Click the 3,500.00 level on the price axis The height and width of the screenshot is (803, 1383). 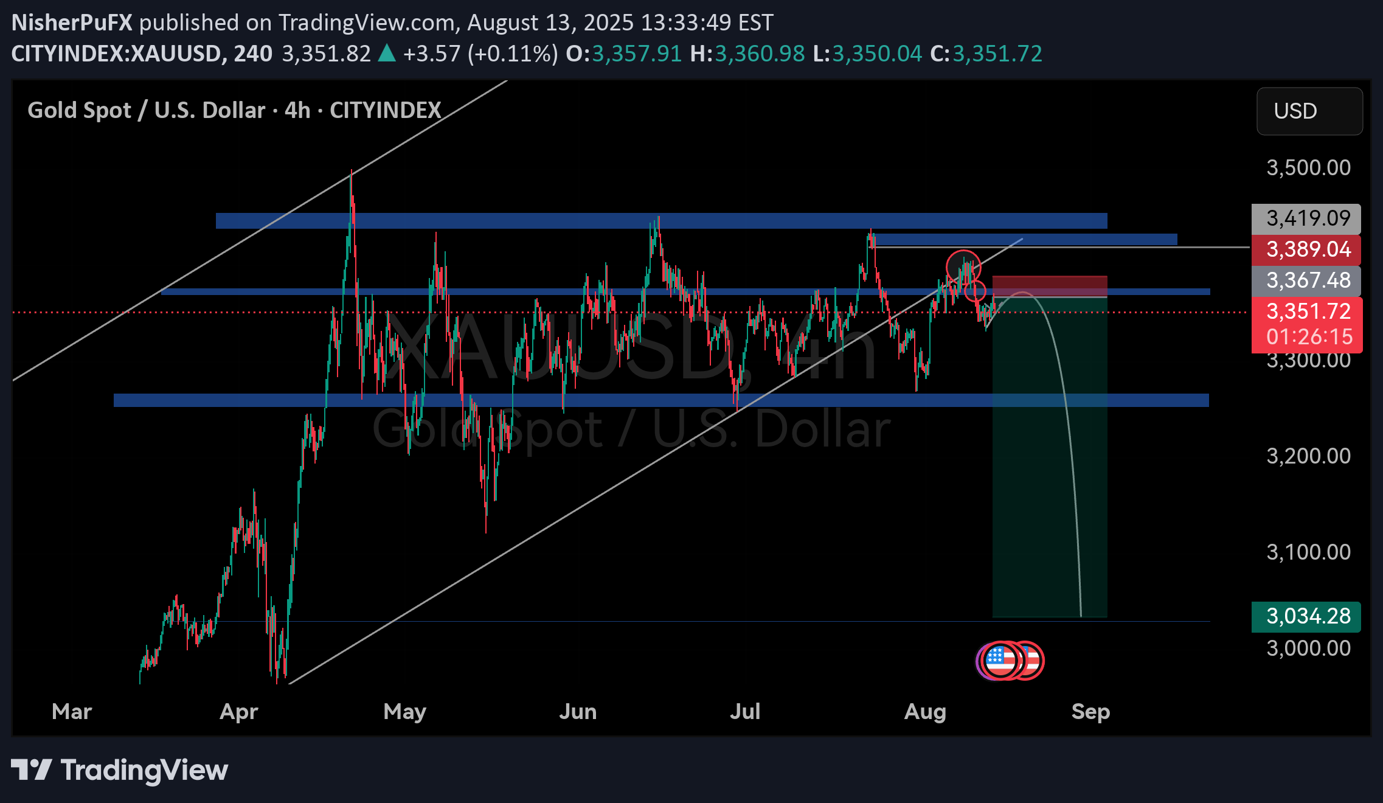(1308, 167)
